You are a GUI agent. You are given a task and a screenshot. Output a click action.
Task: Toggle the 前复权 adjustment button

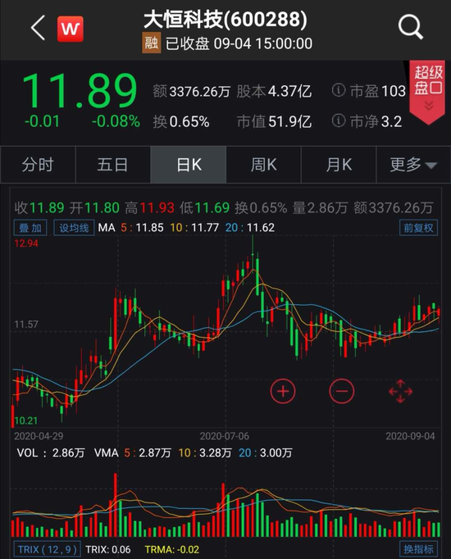(x=418, y=227)
